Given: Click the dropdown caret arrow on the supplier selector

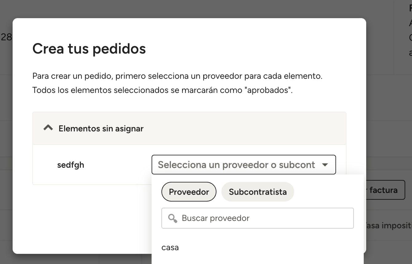Looking at the screenshot, I should pos(325,165).
